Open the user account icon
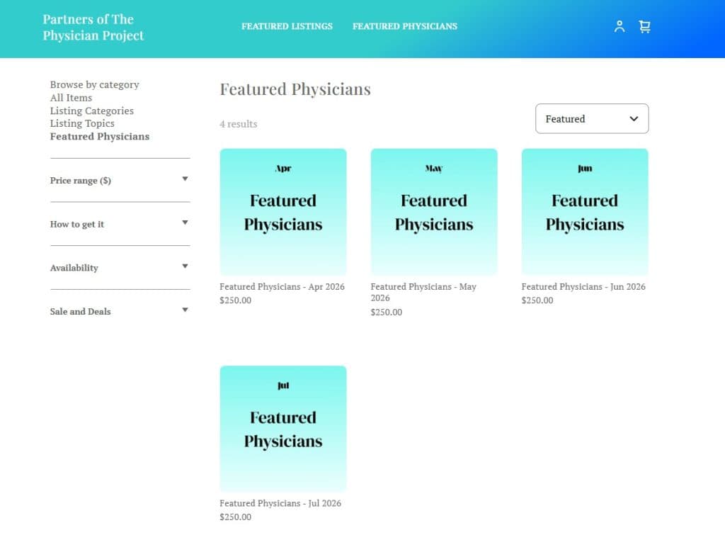 pyautogui.click(x=620, y=27)
